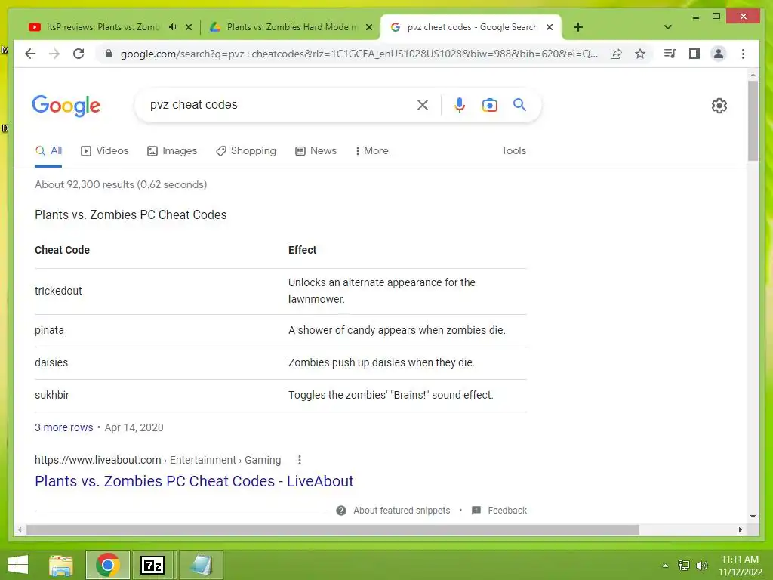Open Chrome side panel
Screen dimensions: 773x580
pyautogui.click(x=694, y=54)
